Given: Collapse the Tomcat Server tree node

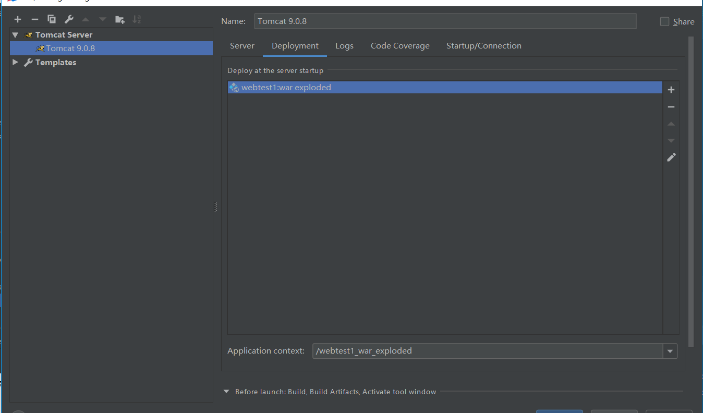Looking at the screenshot, I should pos(15,35).
